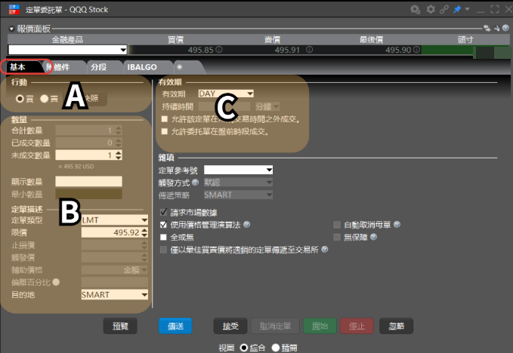Select the 賣 sell radio button
513x353 pixels.
click(44, 99)
